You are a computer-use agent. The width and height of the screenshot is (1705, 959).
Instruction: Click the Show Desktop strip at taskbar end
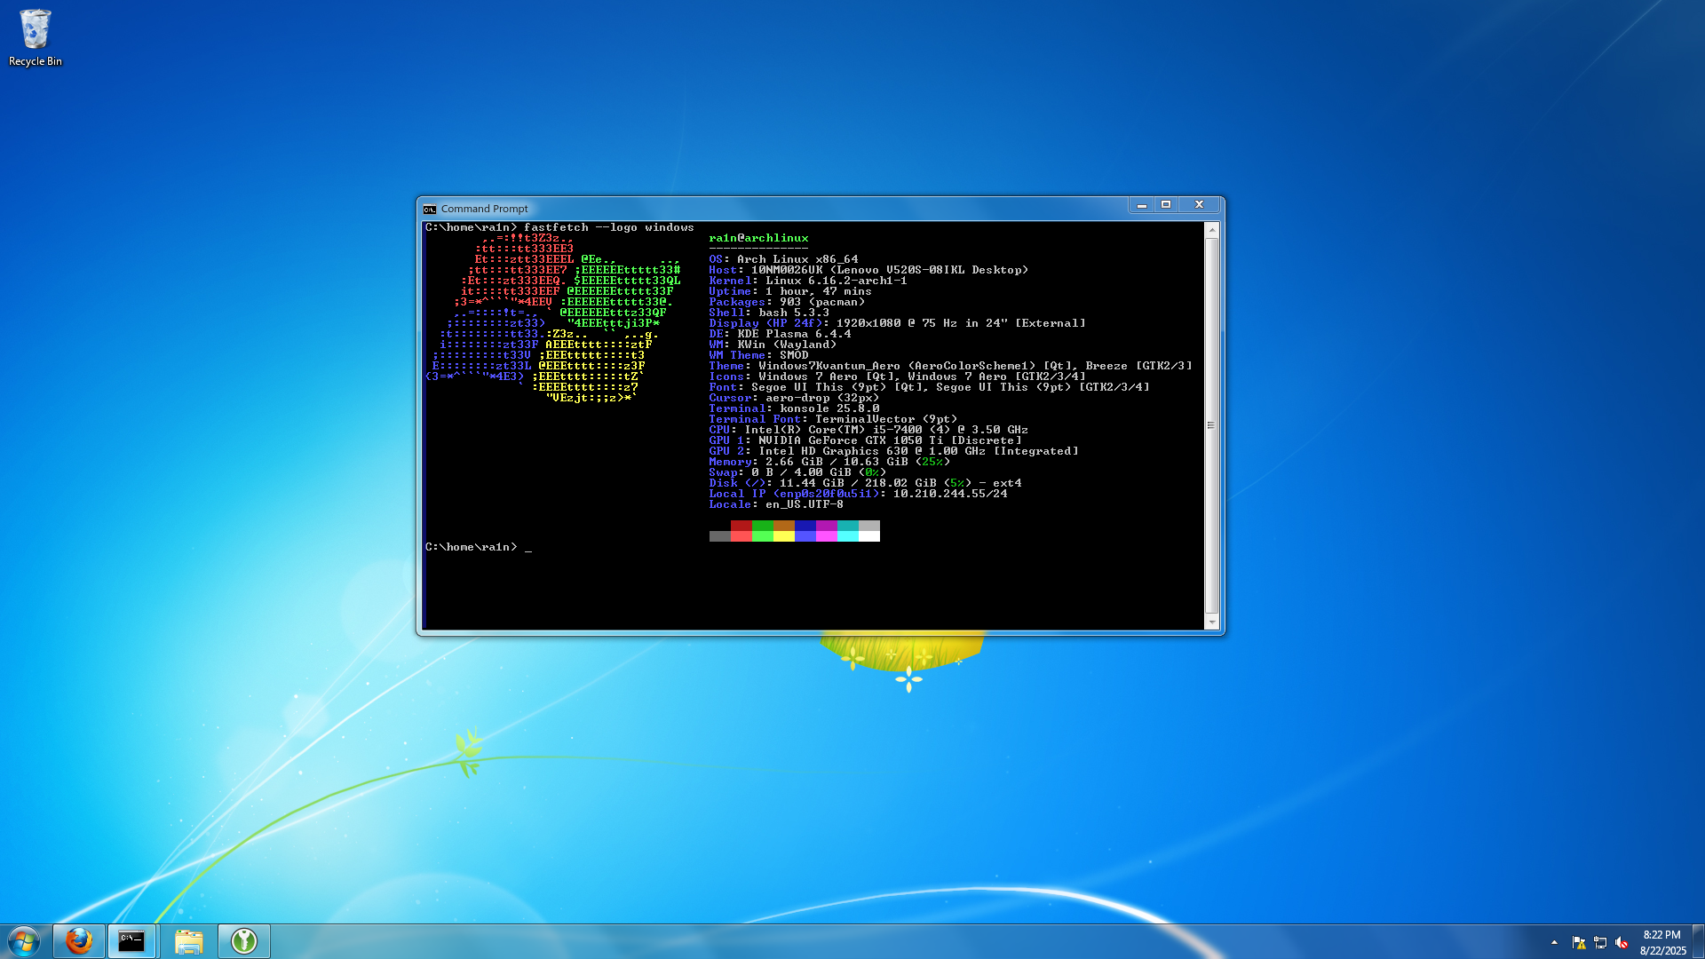coord(1698,941)
